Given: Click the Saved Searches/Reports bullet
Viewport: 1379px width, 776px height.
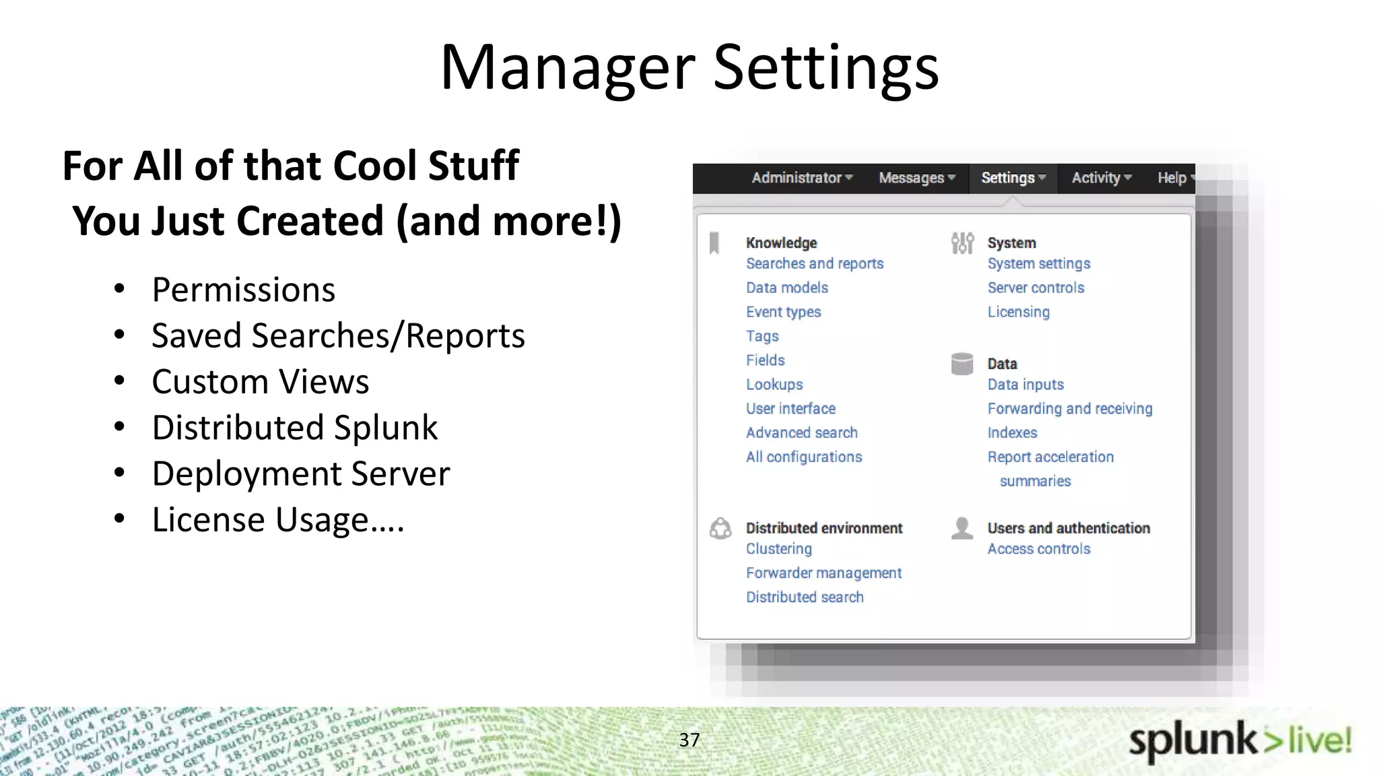Looking at the screenshot, I should tap(338, 336).
